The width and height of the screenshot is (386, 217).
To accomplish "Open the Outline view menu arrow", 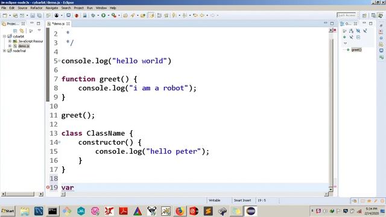I will point(345,43).
